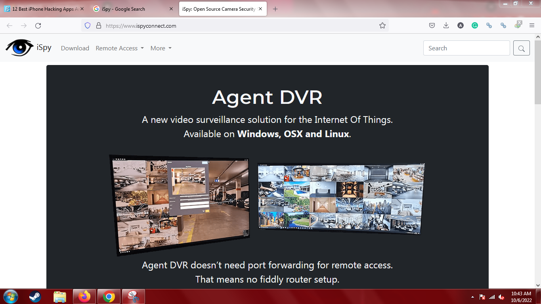Click the forward navigation arrow

24,26
